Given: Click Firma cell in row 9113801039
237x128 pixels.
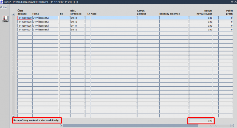Looking at the screenshot, I should pos(45,18).
